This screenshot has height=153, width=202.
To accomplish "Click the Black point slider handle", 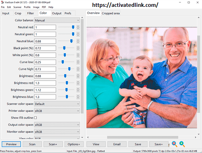I will (x=64, y=48).
